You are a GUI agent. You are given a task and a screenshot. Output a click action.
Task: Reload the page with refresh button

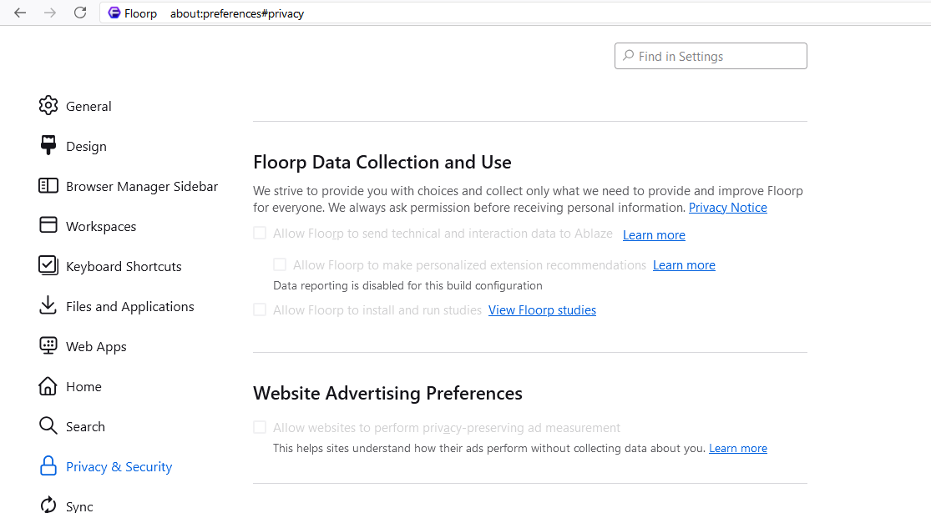tap(80, 13)
